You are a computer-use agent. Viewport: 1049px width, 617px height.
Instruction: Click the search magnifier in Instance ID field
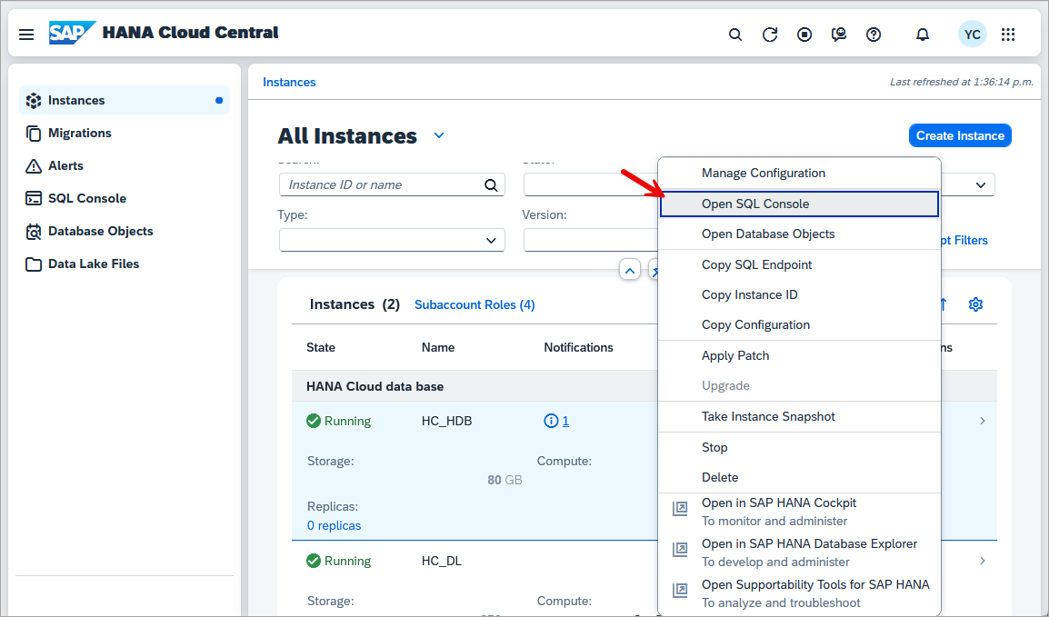491,185
